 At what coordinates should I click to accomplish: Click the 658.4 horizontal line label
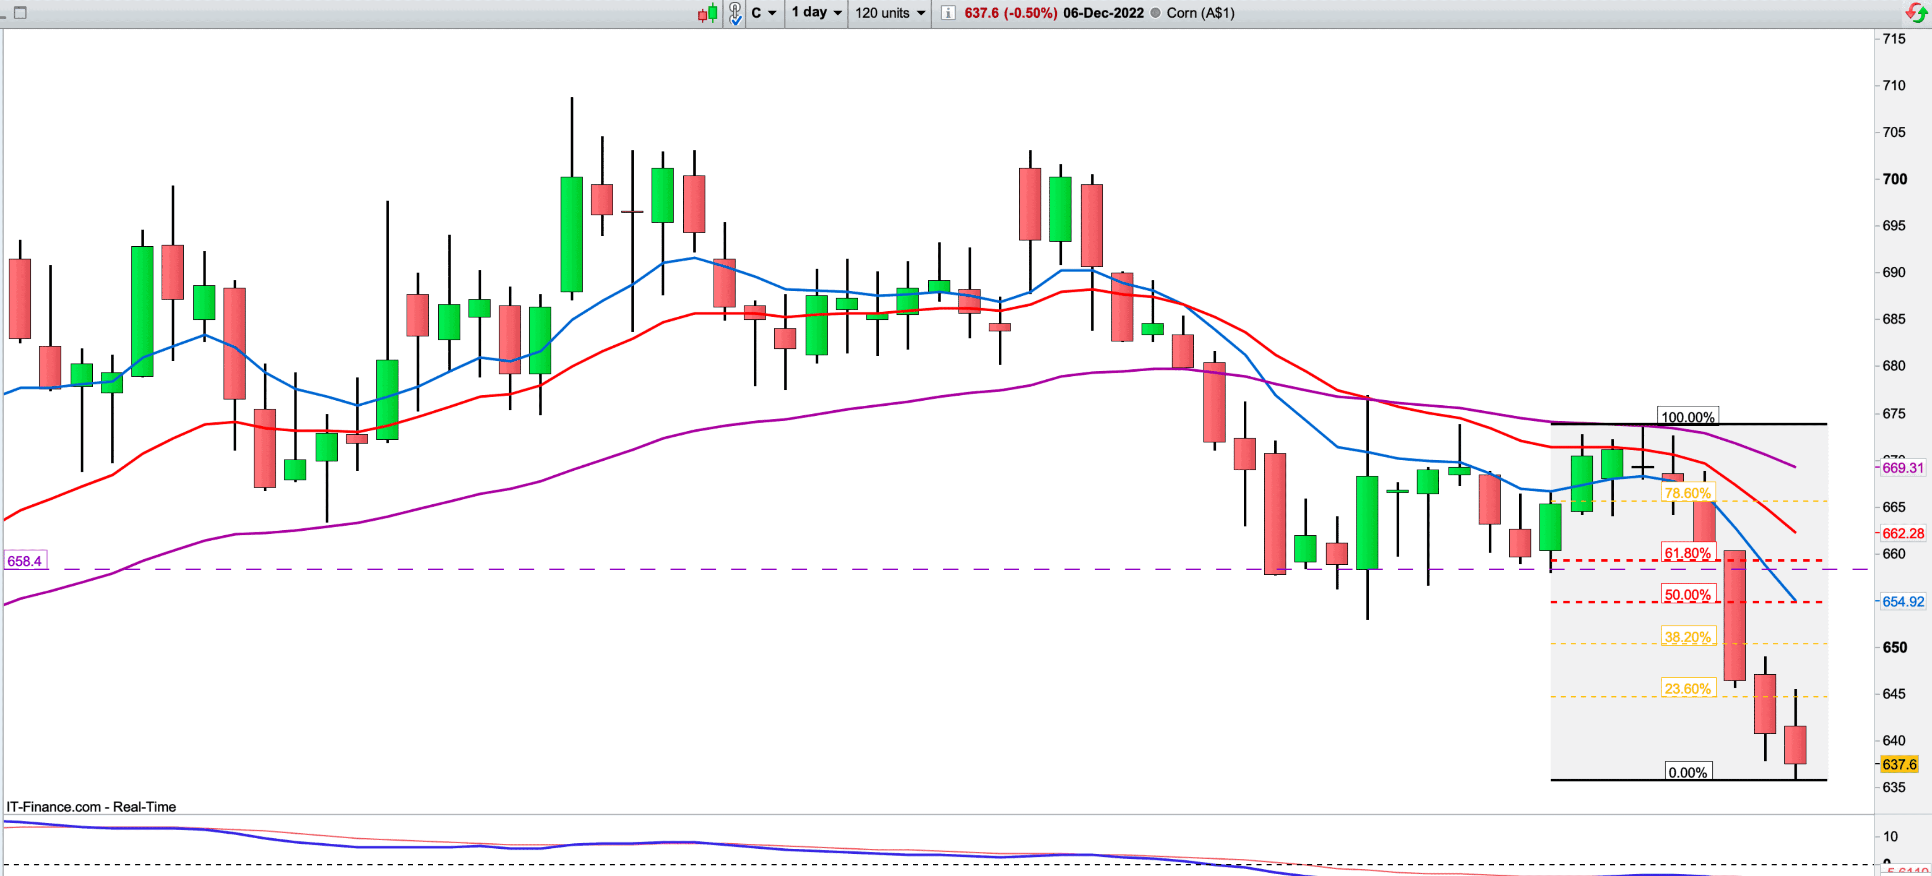coord(24,561)
